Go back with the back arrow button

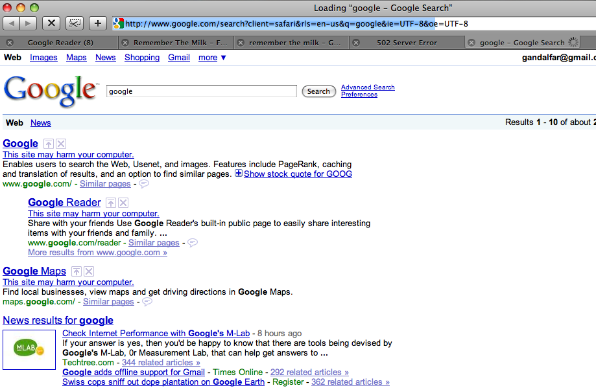pyautogui.click(x=12, y=23)
